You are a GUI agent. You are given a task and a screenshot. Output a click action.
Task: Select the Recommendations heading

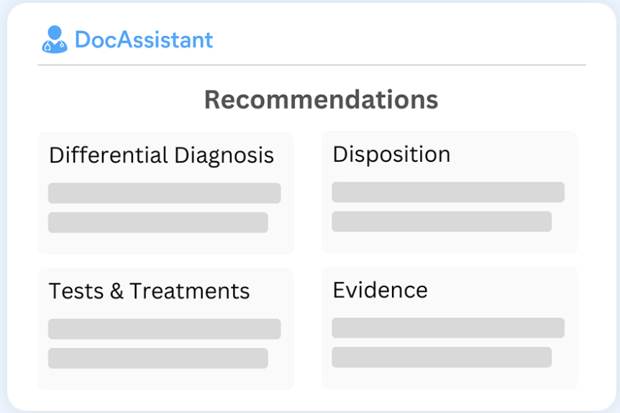(x=321, y=99)
